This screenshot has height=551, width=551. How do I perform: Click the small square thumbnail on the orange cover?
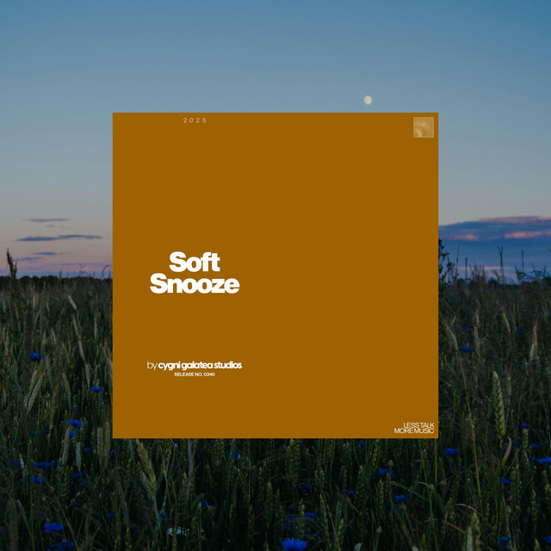click(423, 127)
